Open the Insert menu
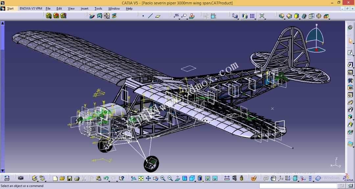355x189 pixels. tap(84, 9)
